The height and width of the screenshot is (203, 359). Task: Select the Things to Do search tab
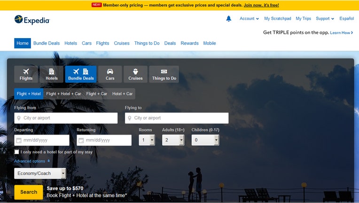(x=164, y=74)
